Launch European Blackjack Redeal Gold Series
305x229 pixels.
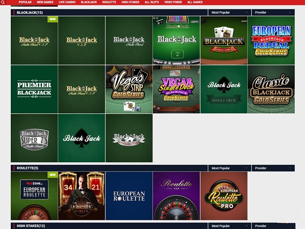(271, 40)
